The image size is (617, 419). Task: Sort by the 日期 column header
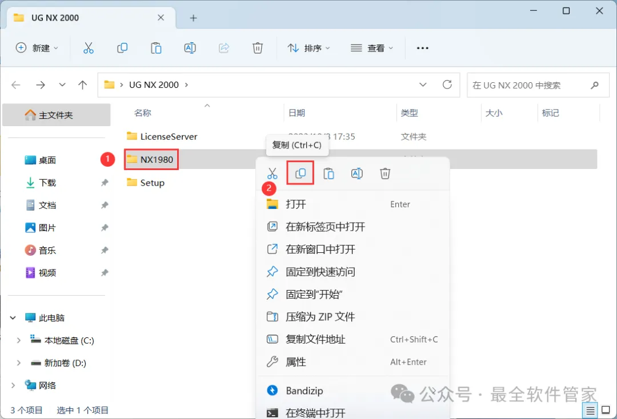297,113
